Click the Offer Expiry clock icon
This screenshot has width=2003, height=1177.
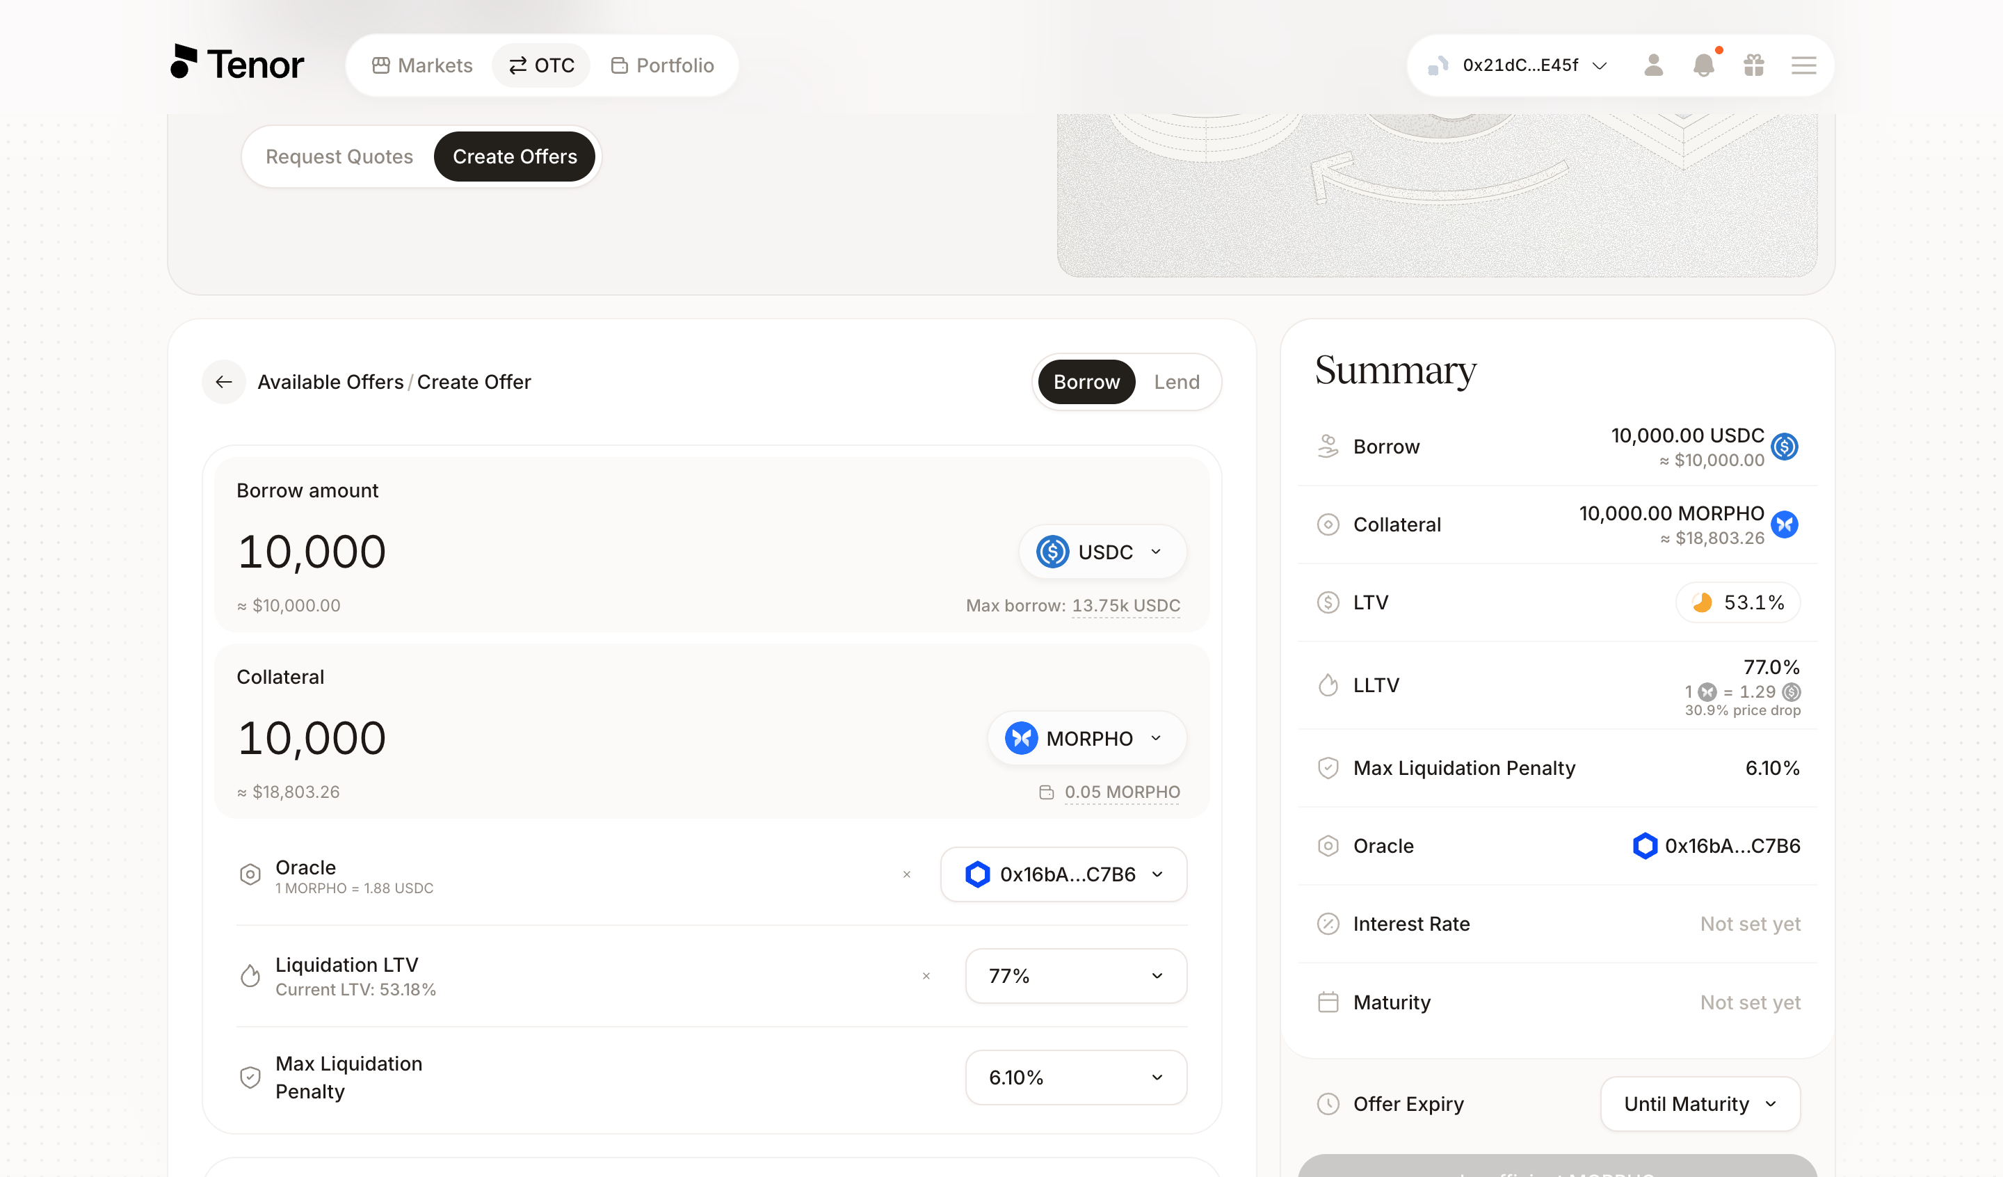pyautogui.click(x=1328, y=1104)
